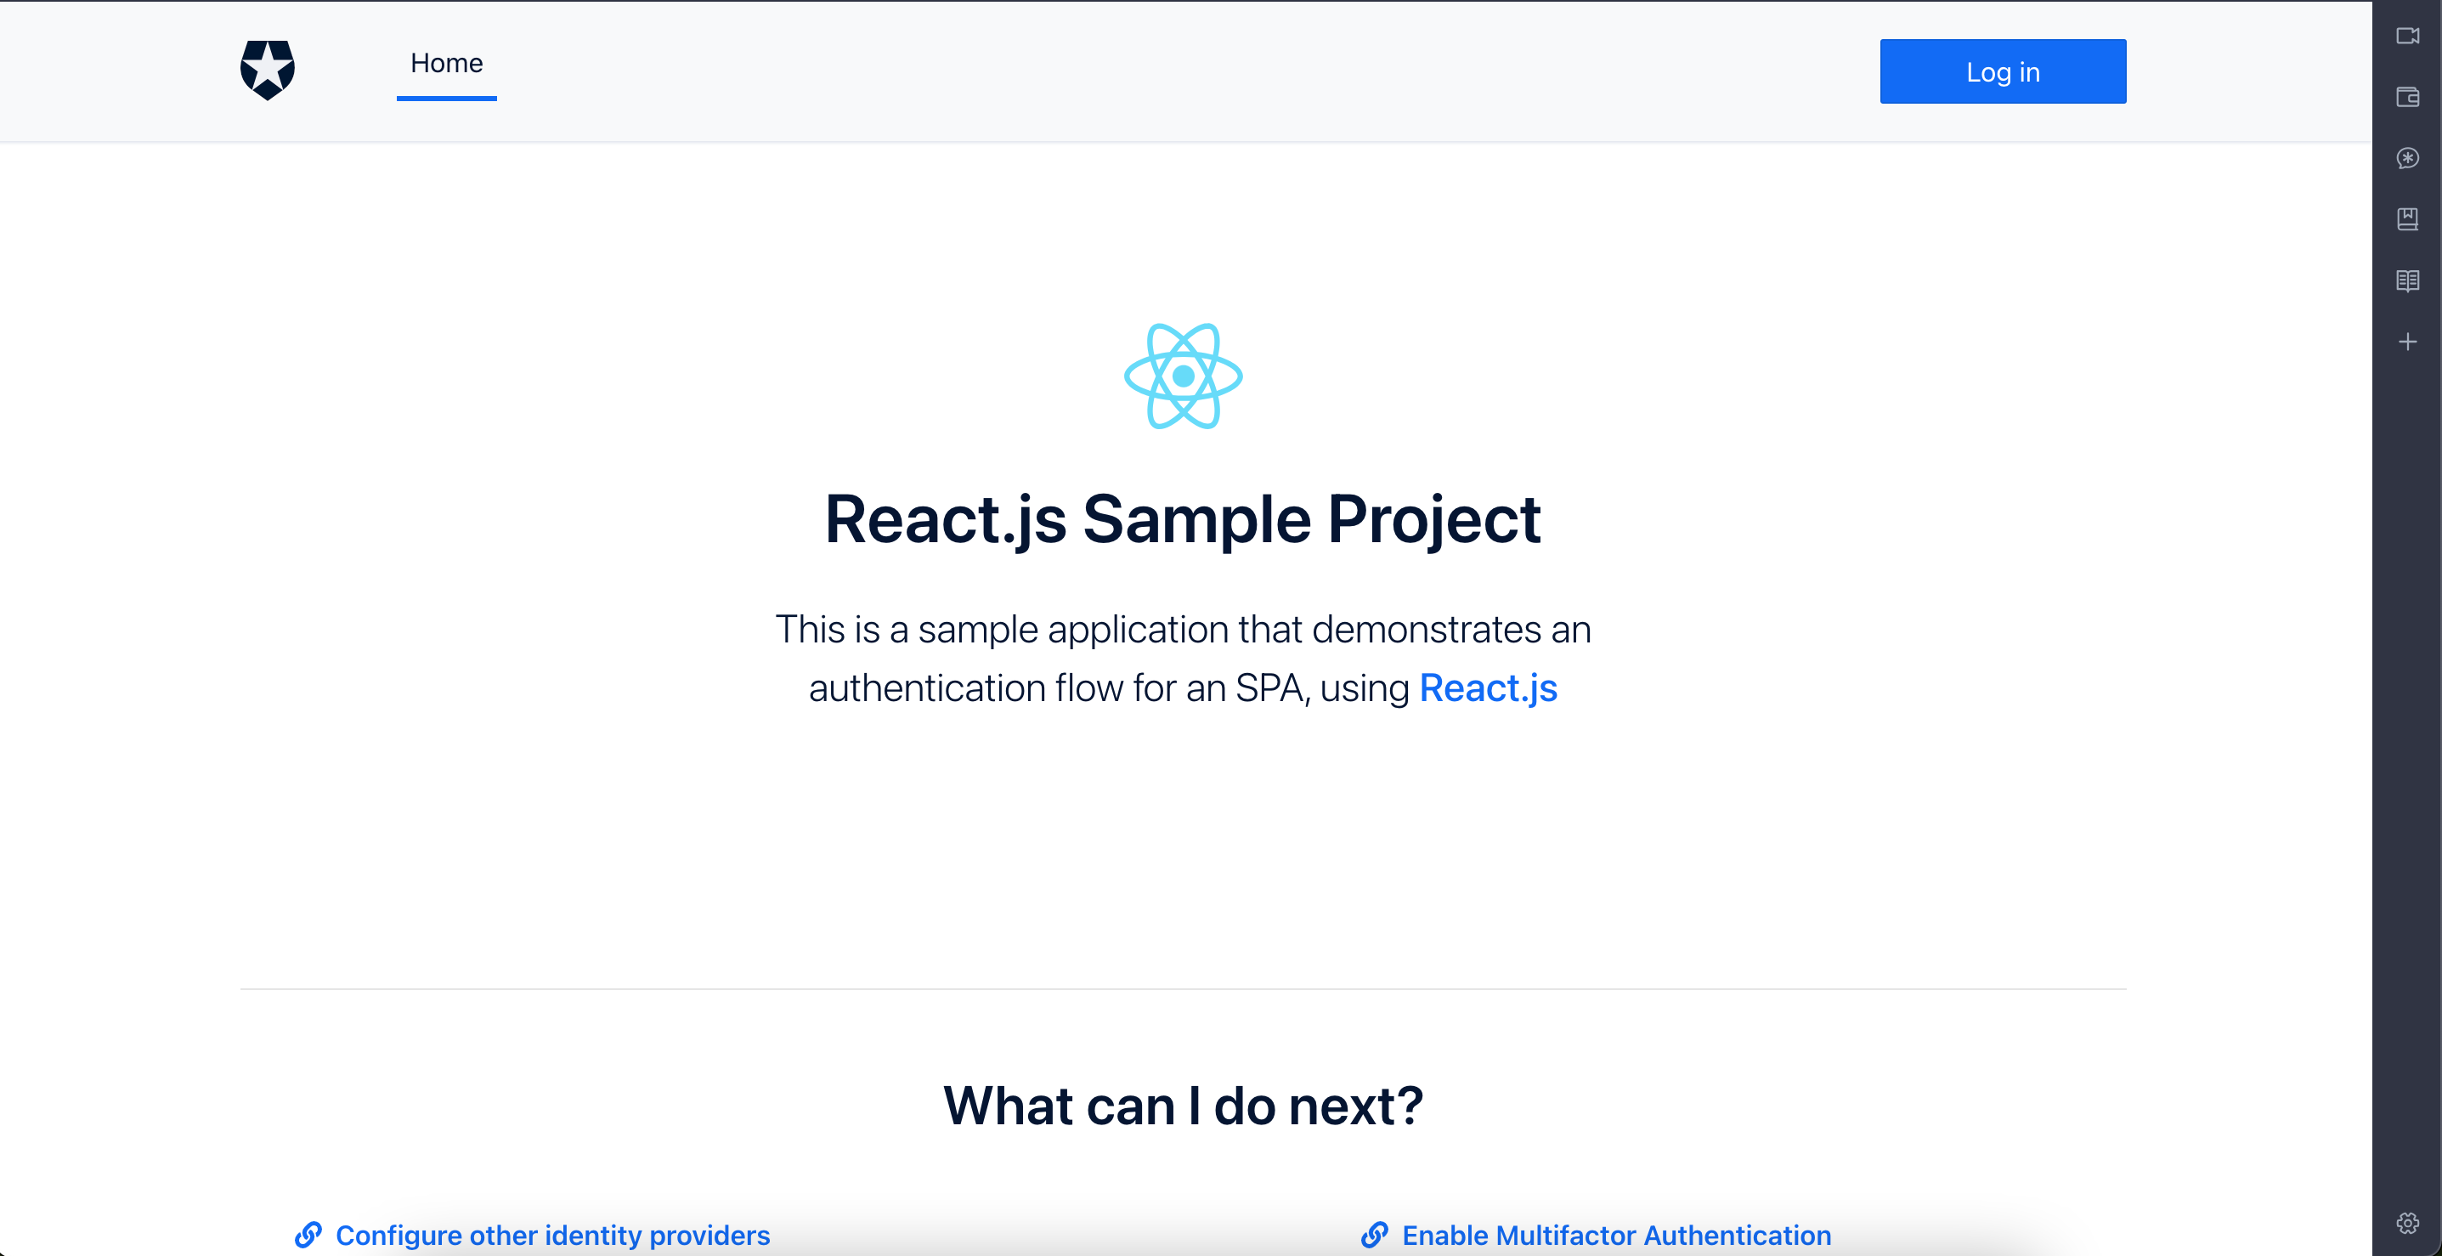This screenshot has width=2442, height=1256.
Task: Open the asterisk chat bubble sidebar panel
Action: (2407, 158)
